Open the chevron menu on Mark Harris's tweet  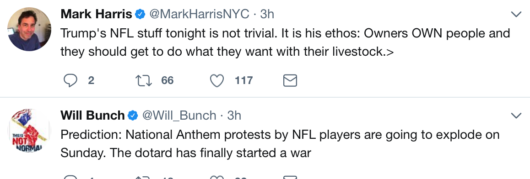pyautogui.click(x=516, y=14)
